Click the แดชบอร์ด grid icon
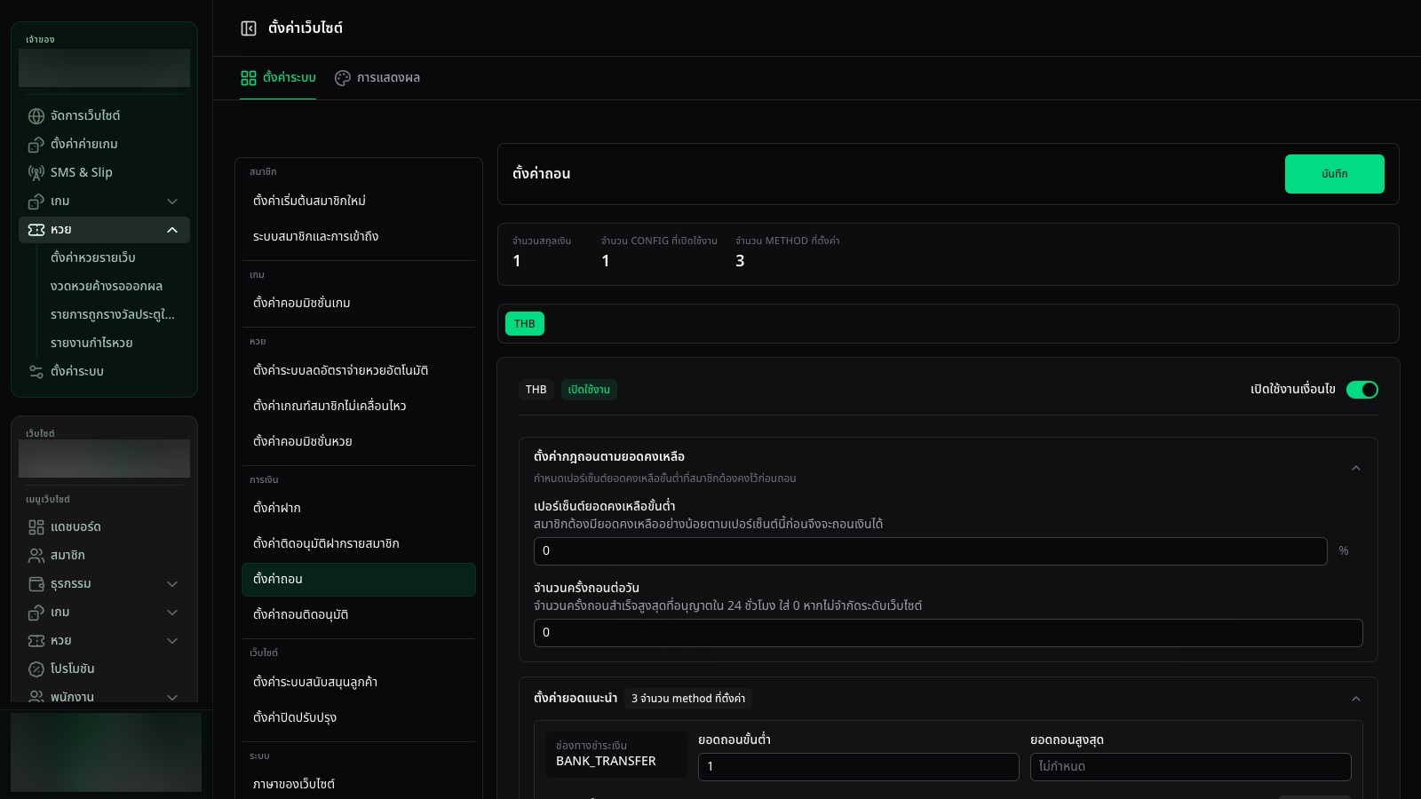1421x799 pixels. [x=36, y=527]
